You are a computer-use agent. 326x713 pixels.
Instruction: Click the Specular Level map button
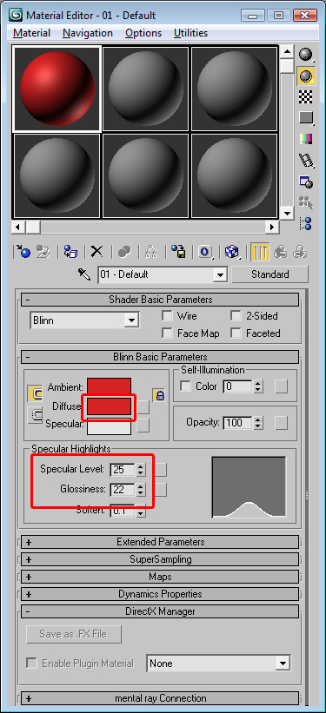[x=161, y=469]
